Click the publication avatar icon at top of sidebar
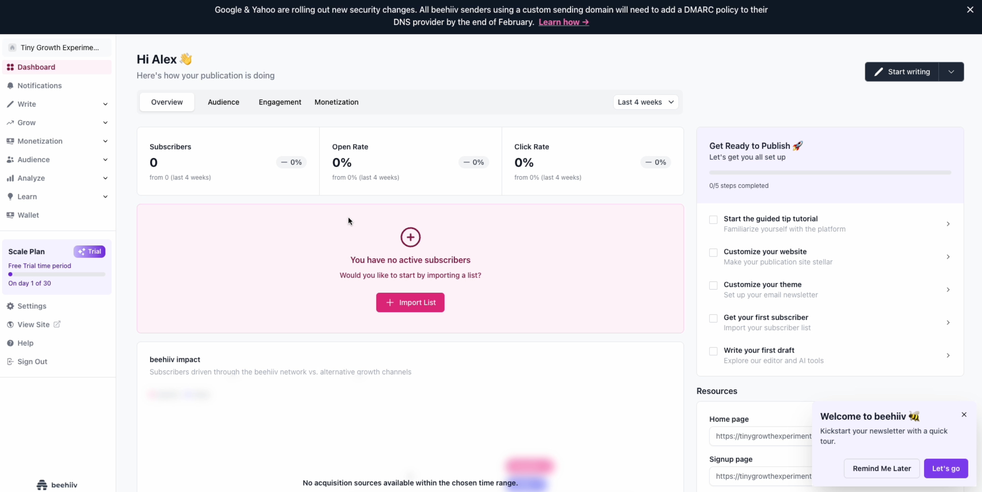Image resolution: width=982 pixels, height=492 pixels. click(12, 48)
